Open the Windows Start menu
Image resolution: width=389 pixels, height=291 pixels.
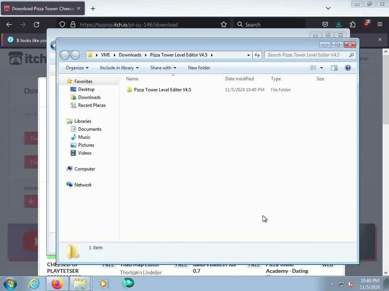click(10, 283)
